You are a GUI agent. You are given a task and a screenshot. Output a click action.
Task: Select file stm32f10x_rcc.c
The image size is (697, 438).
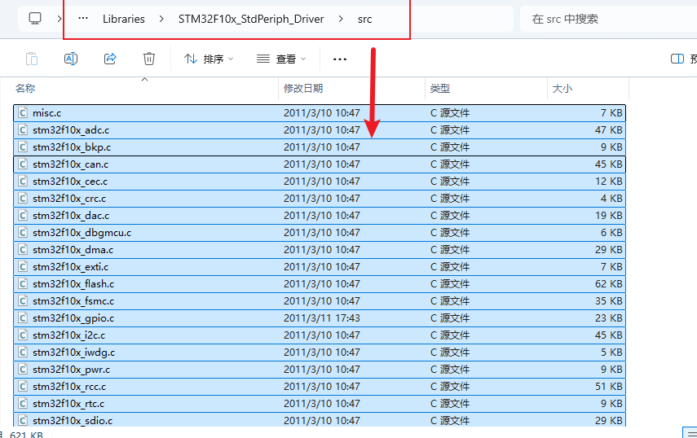tap(320, 386)
